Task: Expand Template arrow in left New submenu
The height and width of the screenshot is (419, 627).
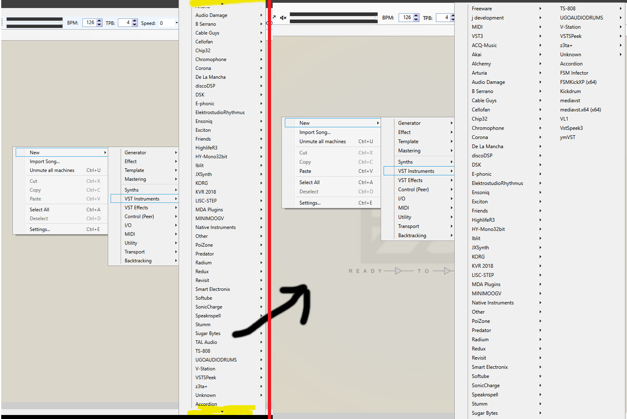Action: click(x=176, y=170)
